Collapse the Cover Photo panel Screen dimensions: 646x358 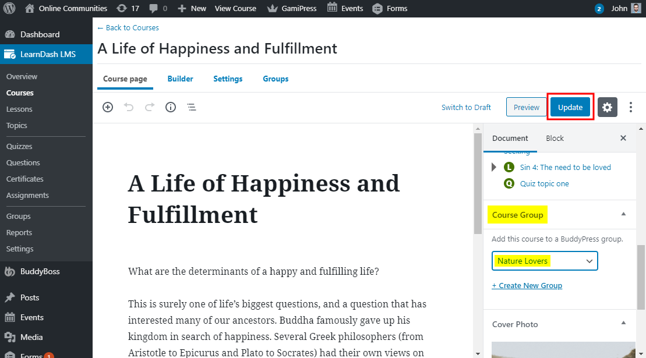pyautogui.click(x=623, y=323)
